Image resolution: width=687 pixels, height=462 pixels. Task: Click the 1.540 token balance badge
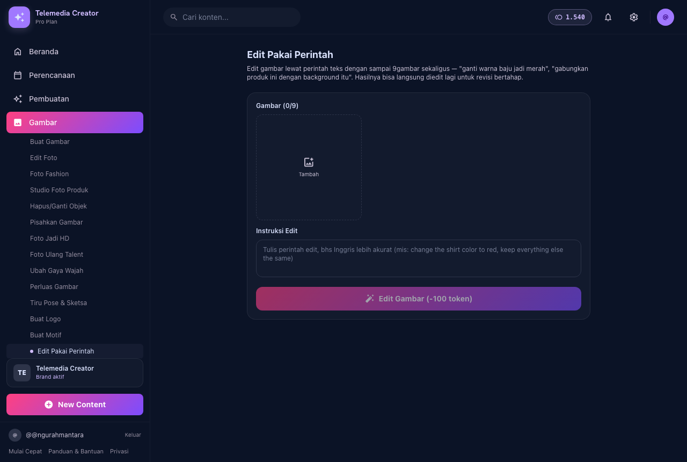(x=570, y=17)
